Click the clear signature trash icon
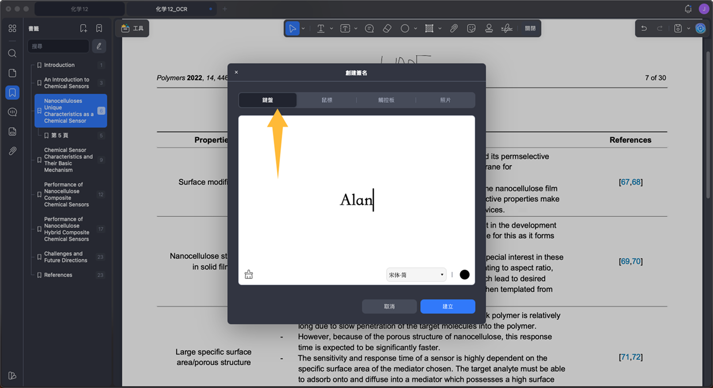Viewport: 713px width, 388px height. pyautogui.click(x=249, y=274)
